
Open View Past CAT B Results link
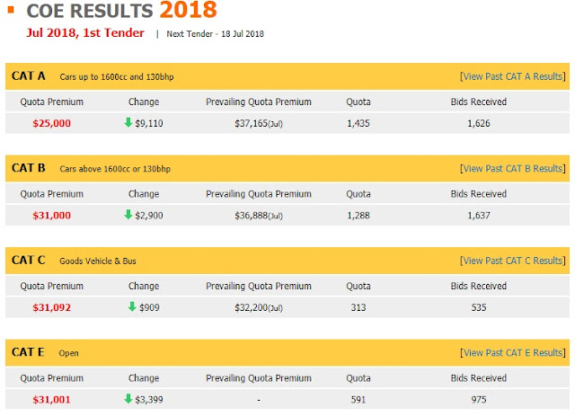point(512,169)
